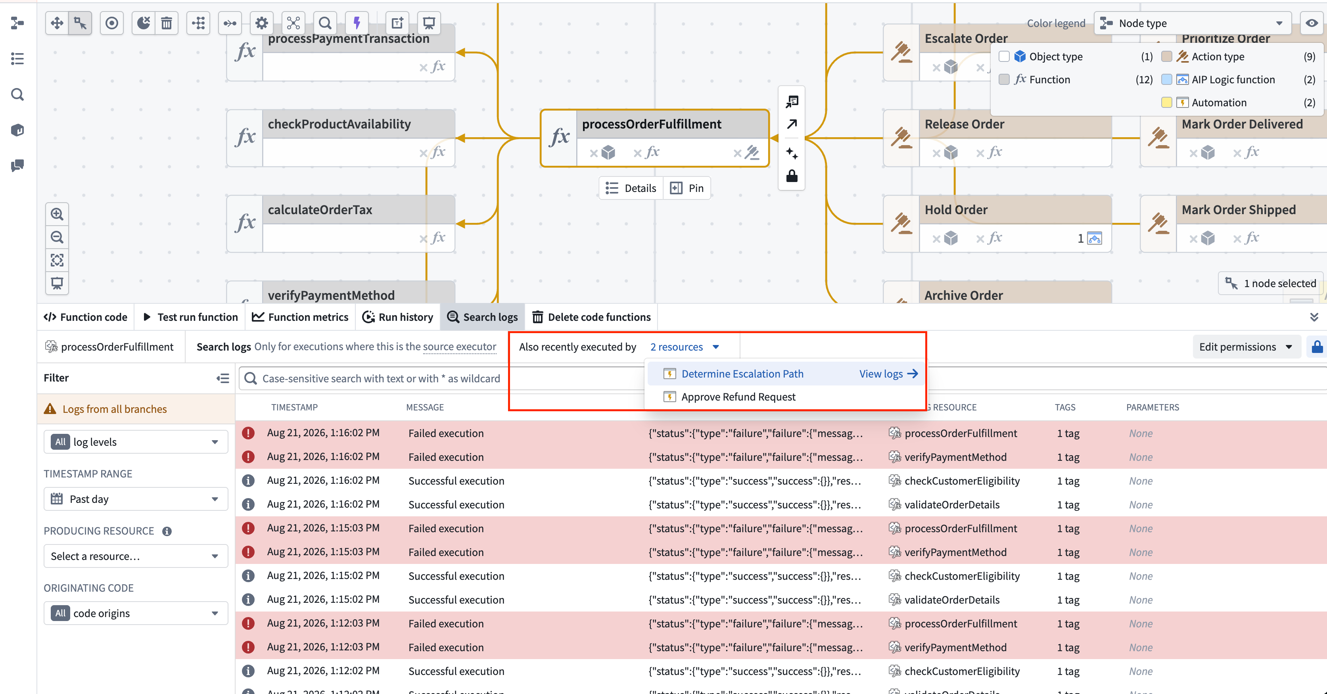1327x694 pixels.
Task: Zoom in on the graph canvas
Action: 57,214
